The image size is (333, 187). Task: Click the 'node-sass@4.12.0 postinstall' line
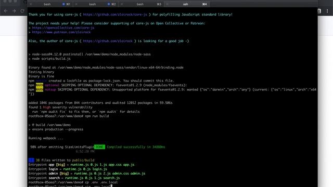[x=89, y=54]
